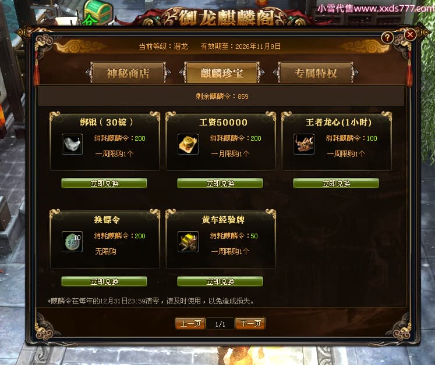
Task: Click the 剩余麒麟令 859 balance bar
Action: [x=221, y=96]
